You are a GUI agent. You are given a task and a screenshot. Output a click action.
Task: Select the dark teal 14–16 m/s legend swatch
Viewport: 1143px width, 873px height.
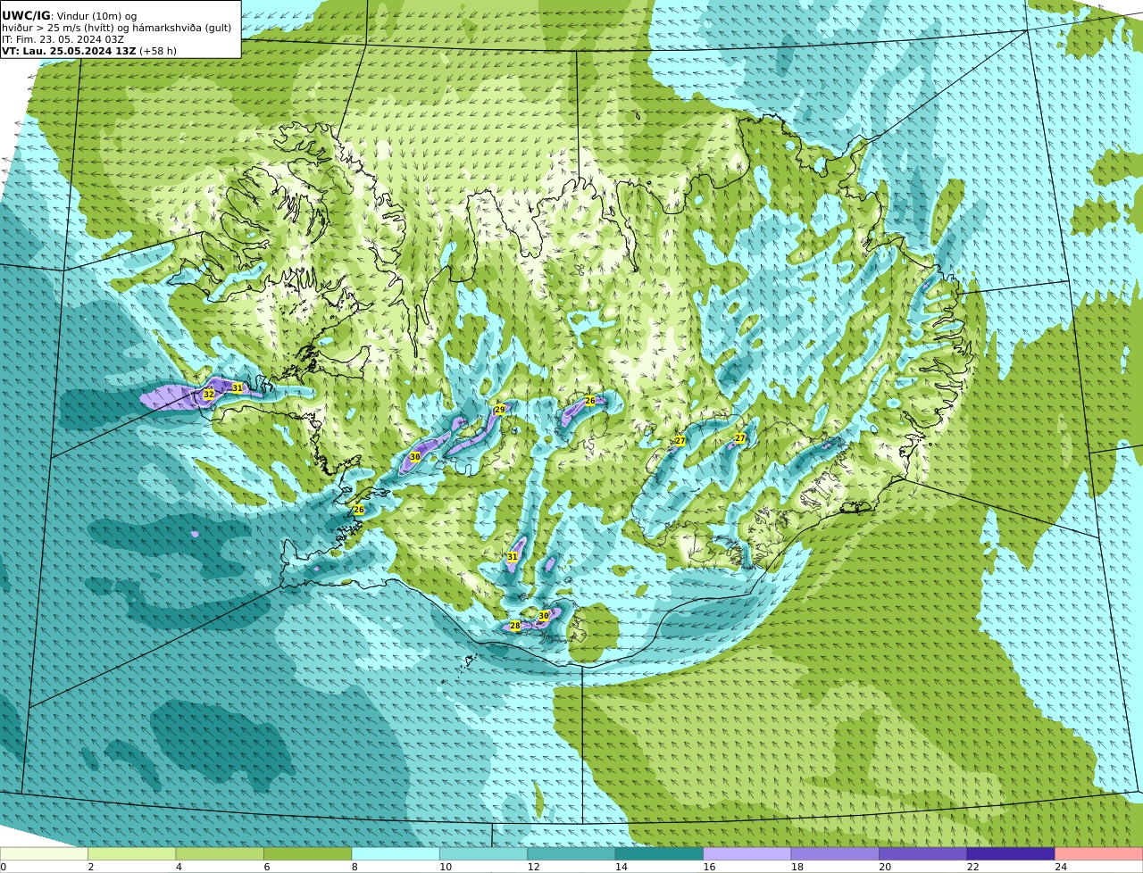[659, 854]
